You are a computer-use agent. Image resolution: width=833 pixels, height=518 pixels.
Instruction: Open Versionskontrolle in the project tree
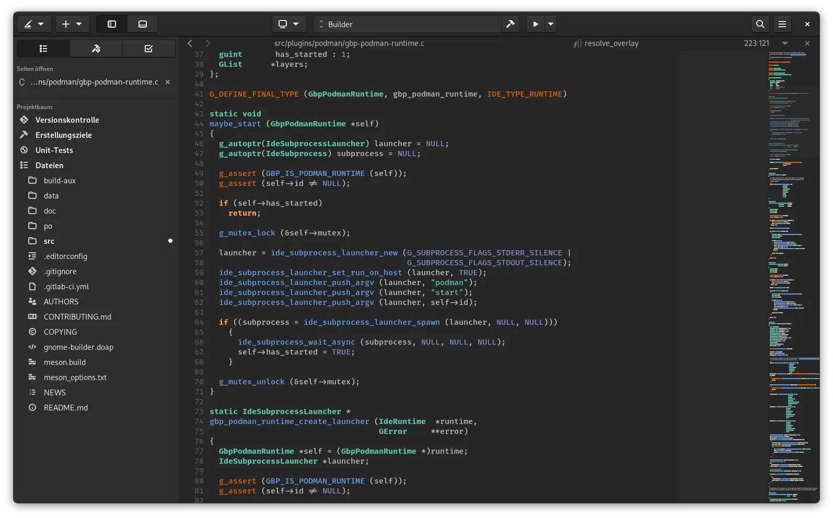tap(67, 120)
